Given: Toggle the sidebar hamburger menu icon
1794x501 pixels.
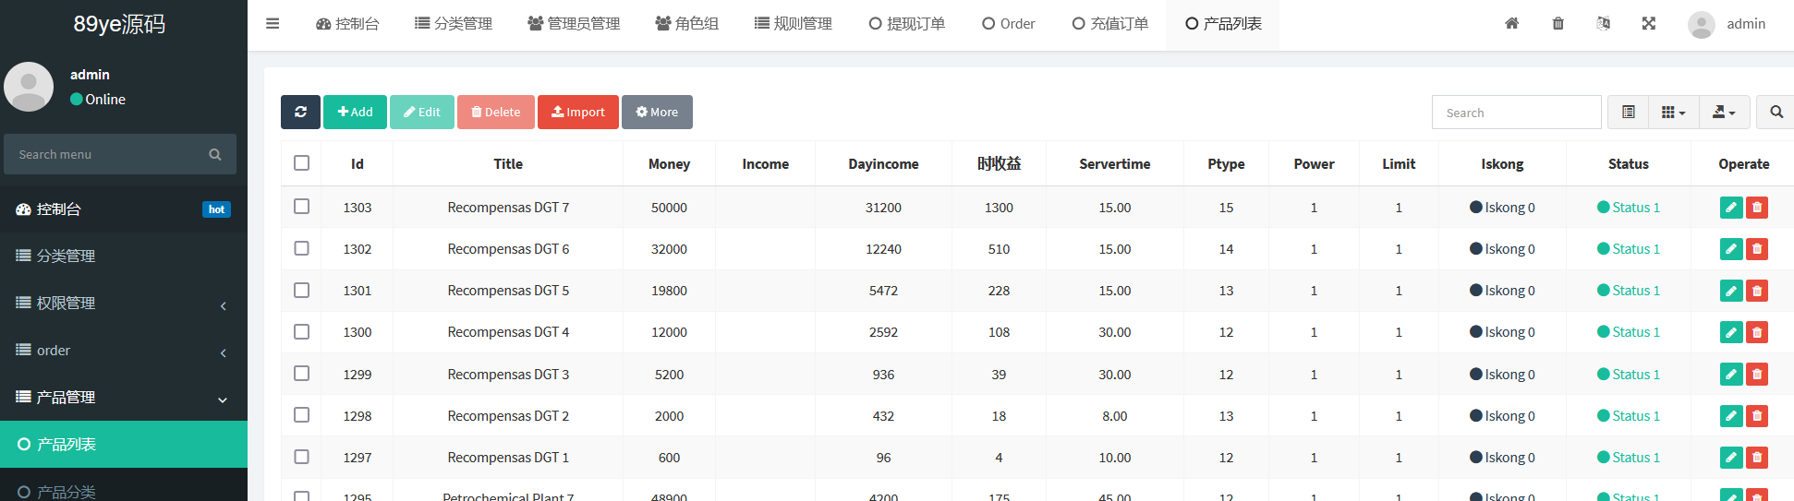Looking at the screenshot, I should tap(273, 24).
